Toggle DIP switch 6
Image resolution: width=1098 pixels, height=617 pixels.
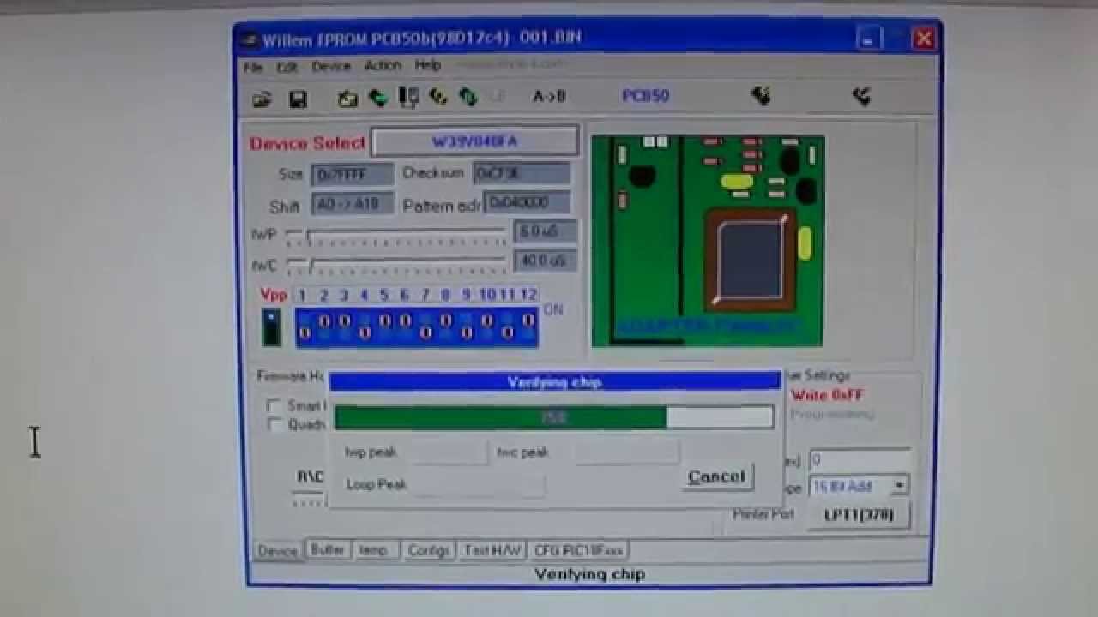(x=405, y=326)
